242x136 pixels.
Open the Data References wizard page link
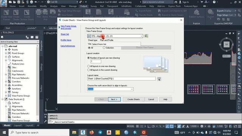point(68,46)
